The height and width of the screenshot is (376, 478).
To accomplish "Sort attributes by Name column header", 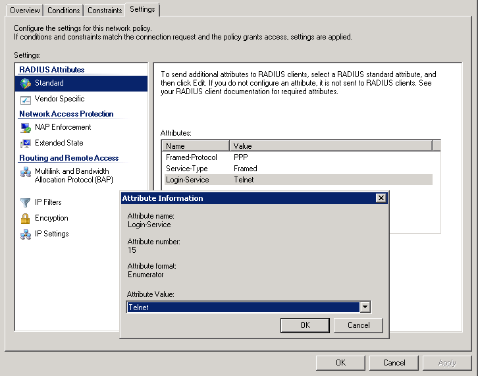I will tap(195, 146).
